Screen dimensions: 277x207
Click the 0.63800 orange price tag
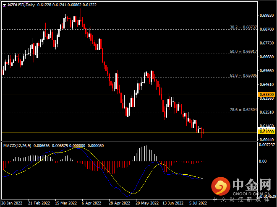pyautogui.click(x=267, y=95)
